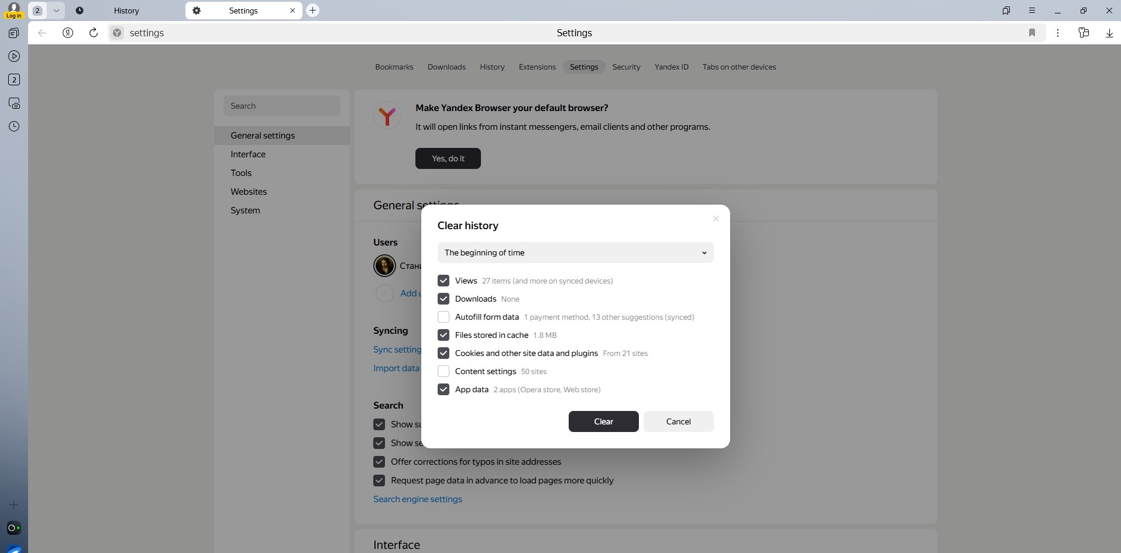
Task: Uncheck Cookies and other site data and plugins
Action: [x=443, y=353]
